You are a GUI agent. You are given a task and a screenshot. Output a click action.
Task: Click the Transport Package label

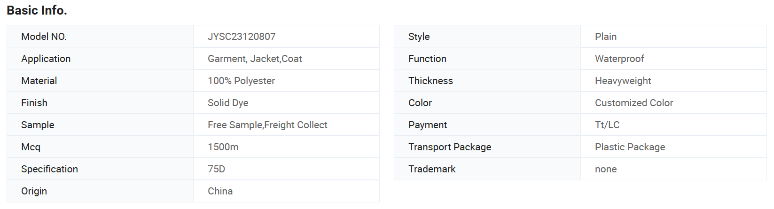tap(450, 147)
